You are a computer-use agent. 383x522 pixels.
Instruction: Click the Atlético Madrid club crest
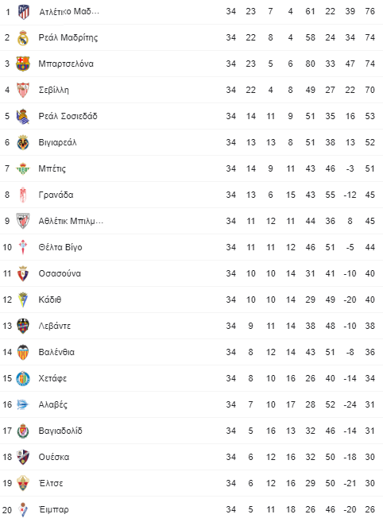coord(23,12)
